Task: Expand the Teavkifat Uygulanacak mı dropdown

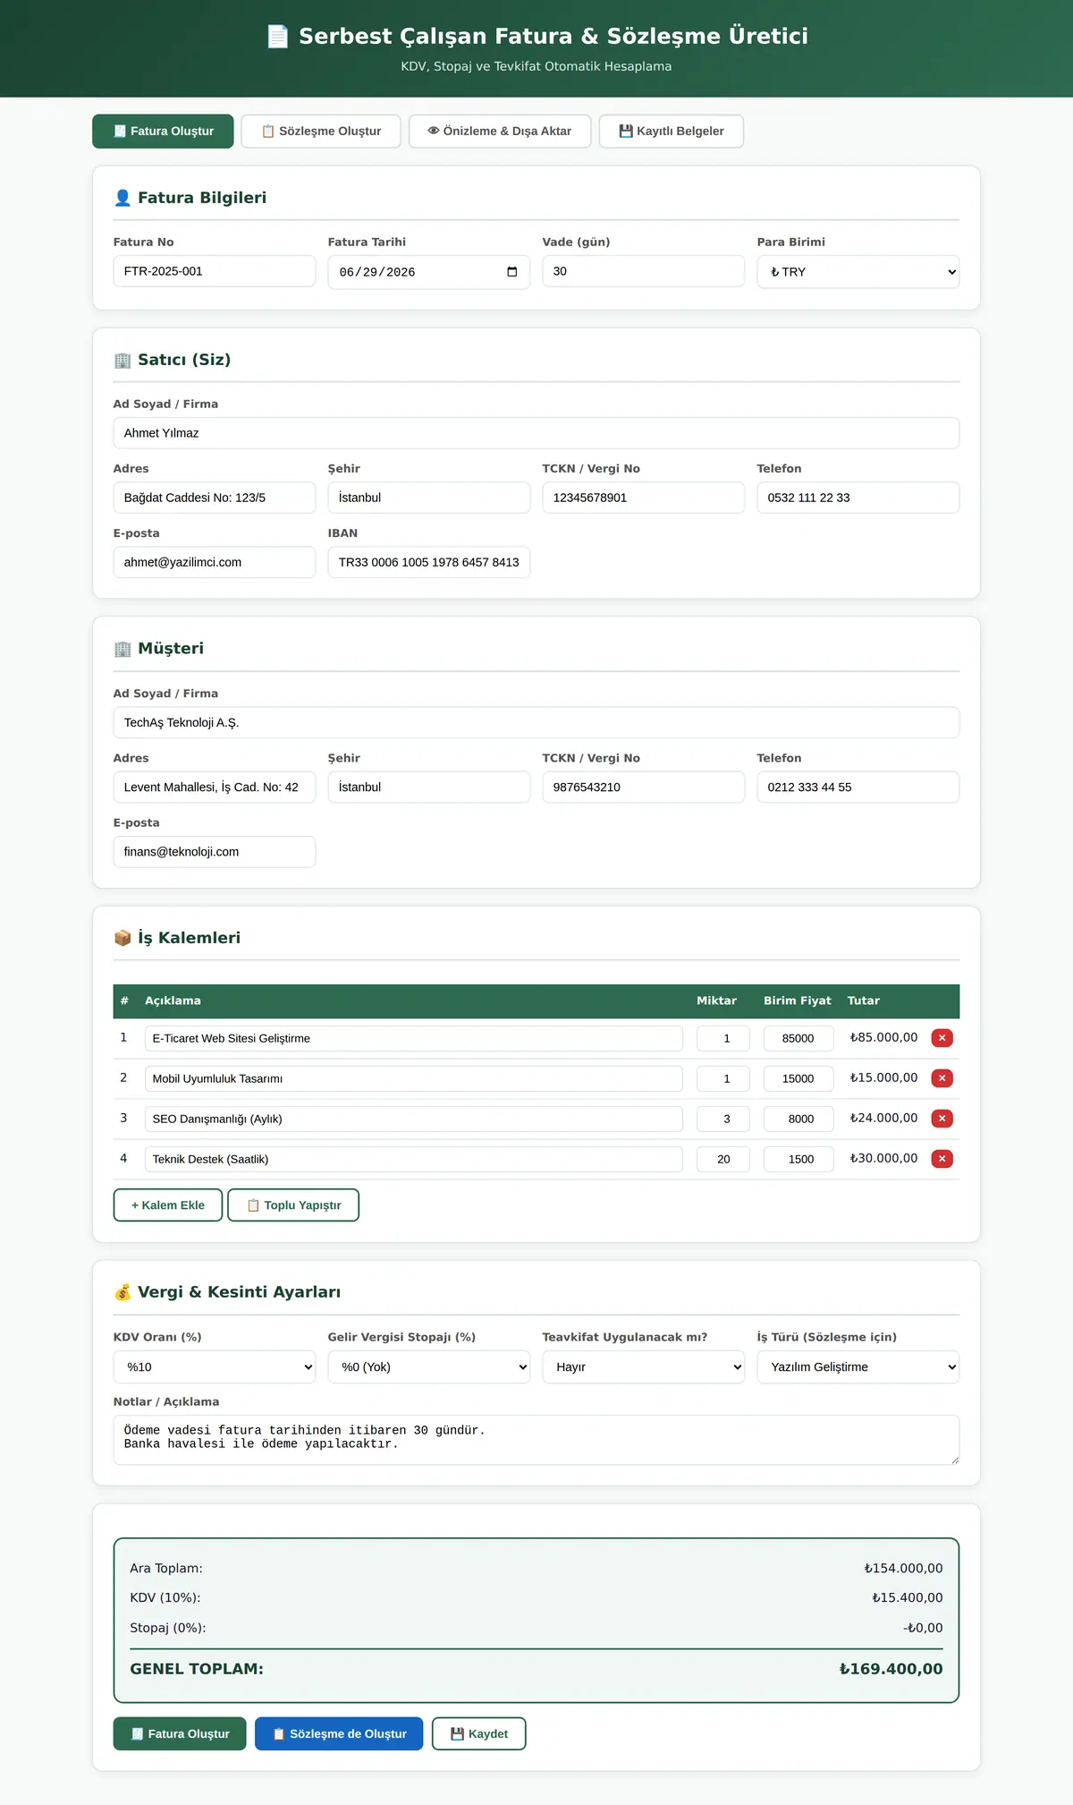Action: tap(644, 1367)
